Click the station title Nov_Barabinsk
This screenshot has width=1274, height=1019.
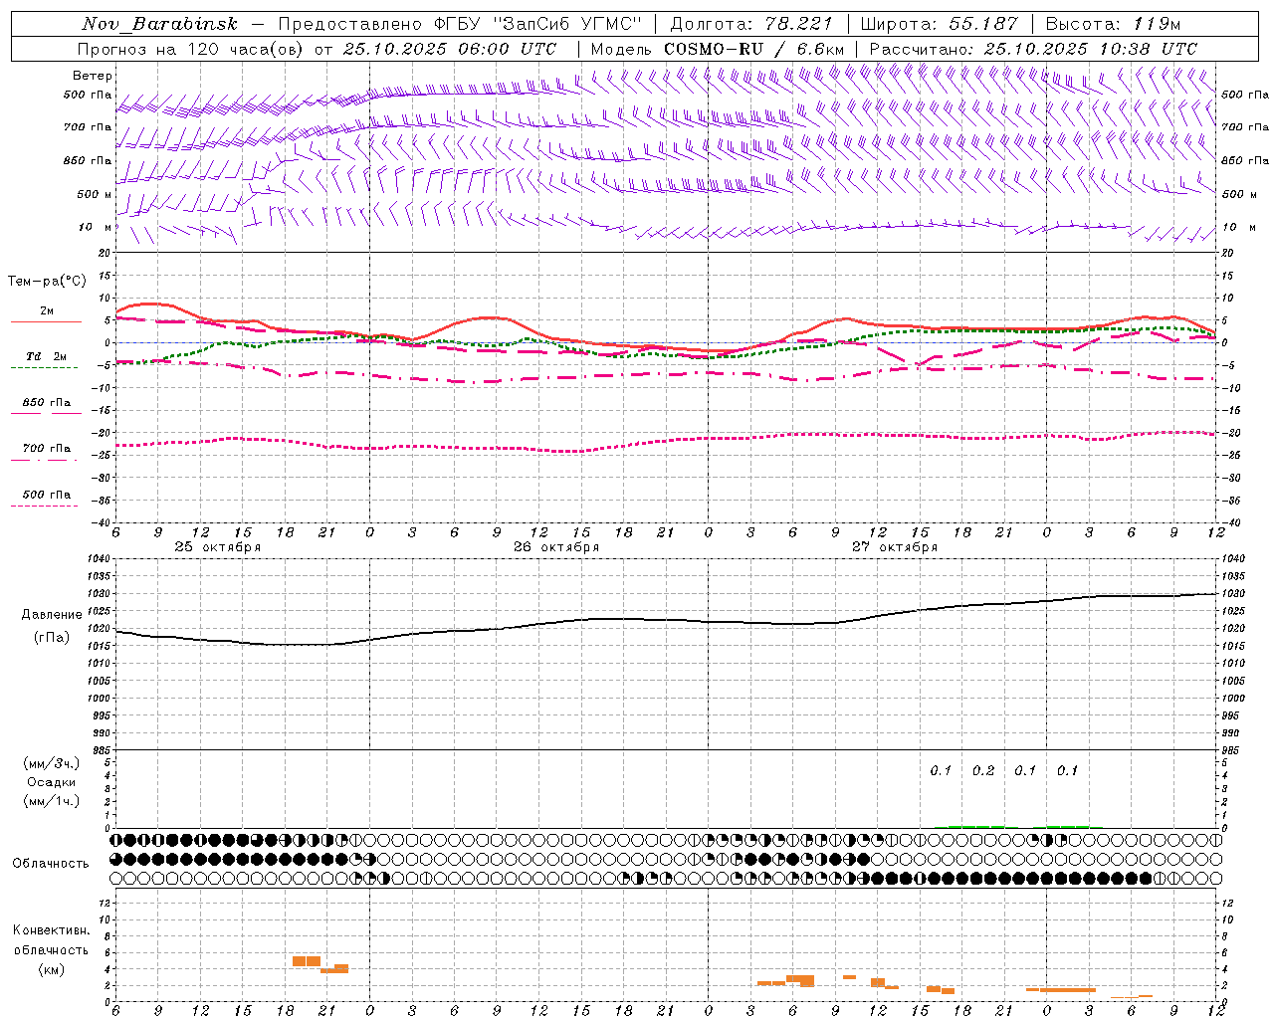pyautogui.click(x=159, y=24)
